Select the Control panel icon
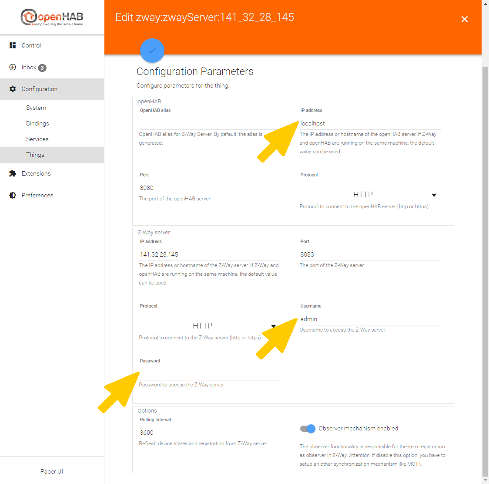The width and height of the screenshot is (489, 484). 12,45
